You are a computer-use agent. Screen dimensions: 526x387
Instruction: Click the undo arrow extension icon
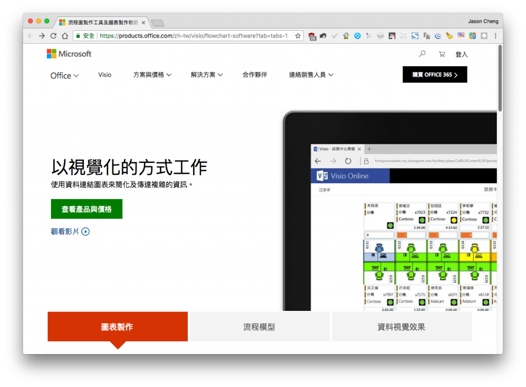click(323, 36)
